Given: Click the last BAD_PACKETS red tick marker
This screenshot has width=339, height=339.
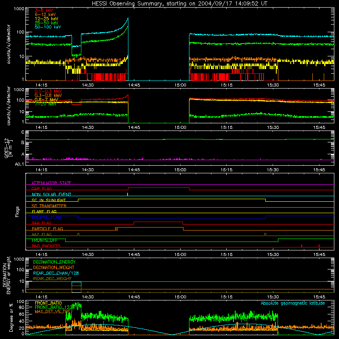Looking at the screenshot, I should coord(319,246).
